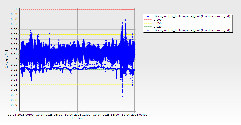
Task: Click the "-0,02" height tick label
Action: [x=14, y=70]
